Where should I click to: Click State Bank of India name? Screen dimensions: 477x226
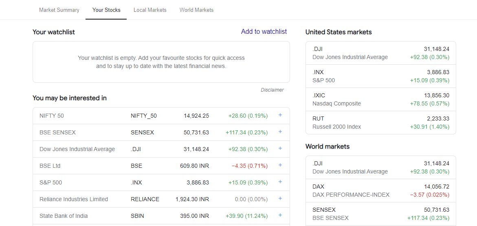click(64, 216)
